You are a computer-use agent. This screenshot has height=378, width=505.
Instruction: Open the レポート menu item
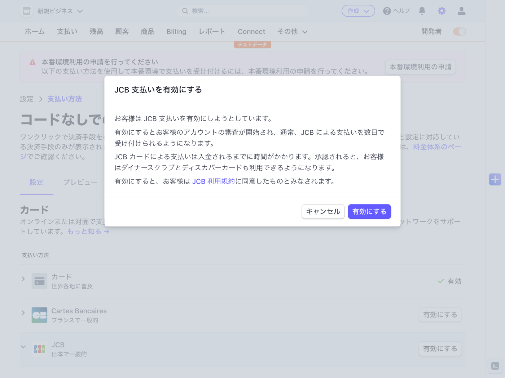[x=212, y=32]
